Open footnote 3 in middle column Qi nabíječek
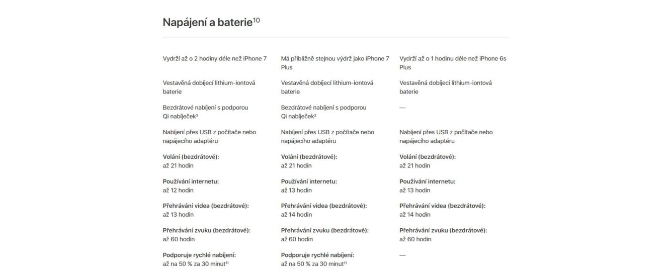 pyautogui.click(x=315, y=115)
